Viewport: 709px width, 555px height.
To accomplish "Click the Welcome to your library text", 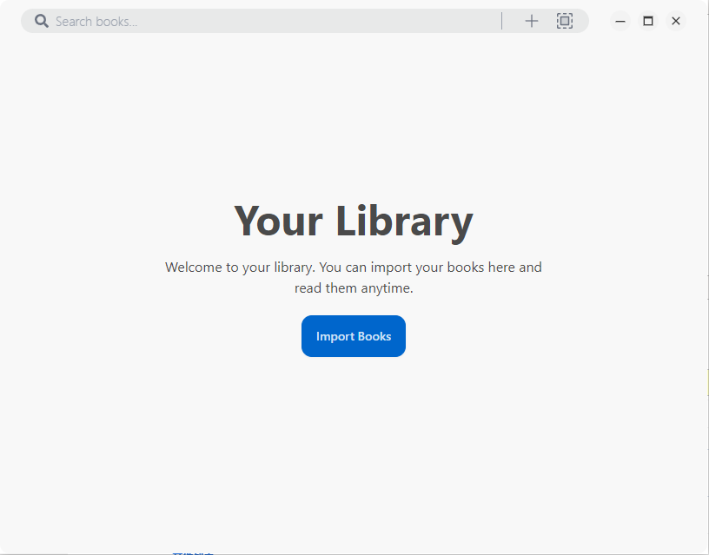I will point(354,278).
